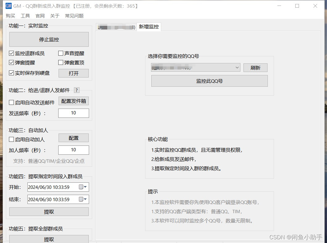
Task: Open the 关于 menu
Action: (55, 16)
